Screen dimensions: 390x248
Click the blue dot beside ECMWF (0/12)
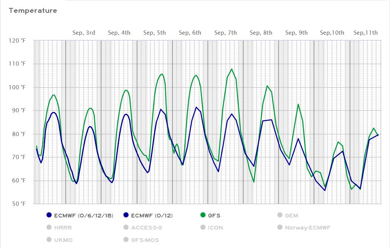coord(126,215)
